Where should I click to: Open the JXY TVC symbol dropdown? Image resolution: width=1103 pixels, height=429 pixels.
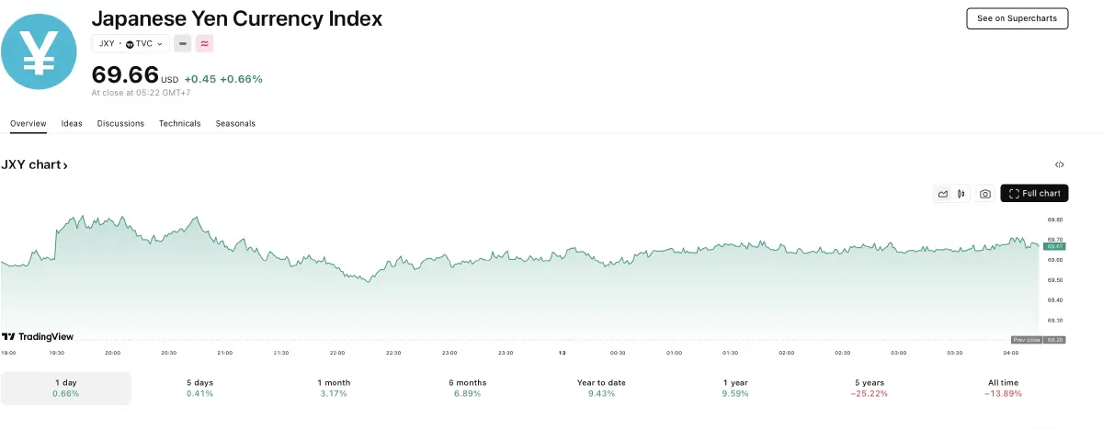(x=131, y=43)
